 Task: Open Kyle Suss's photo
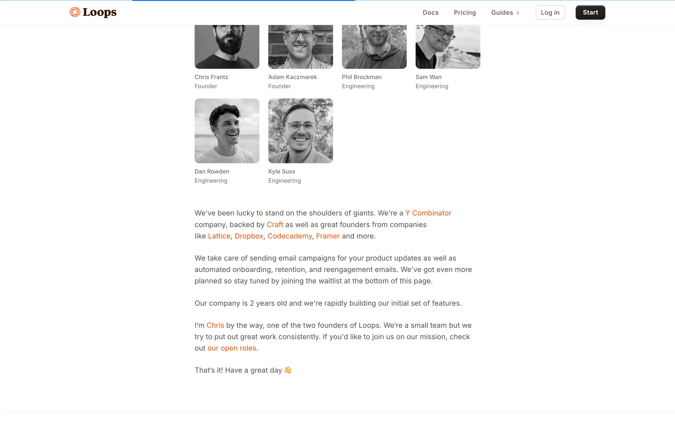point(301,131)
